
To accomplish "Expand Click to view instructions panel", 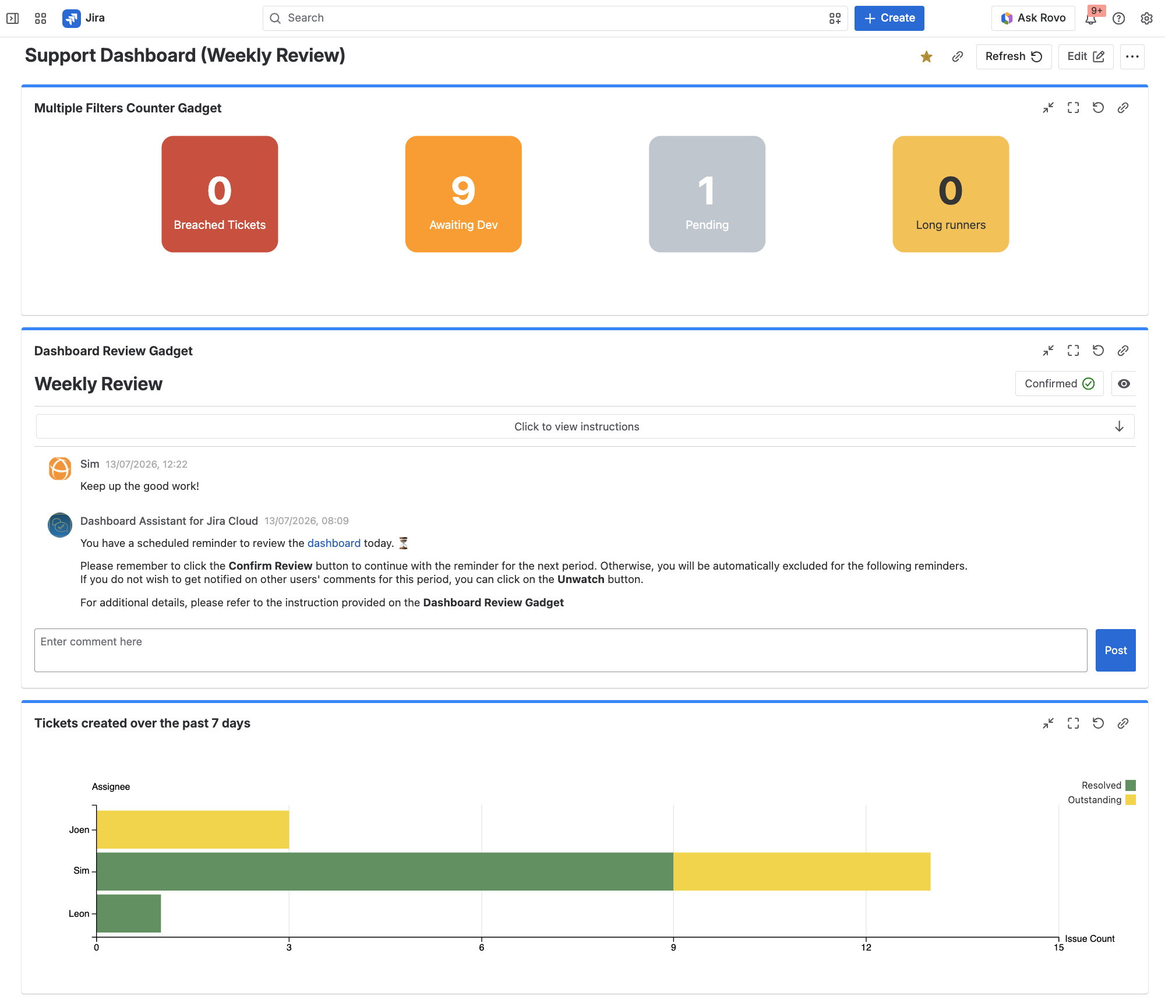I will click(x=585, y=426).
